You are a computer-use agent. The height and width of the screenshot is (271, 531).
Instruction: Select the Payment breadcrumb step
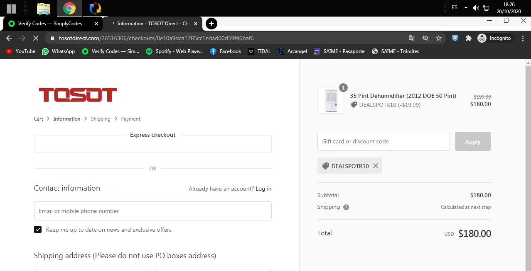coord(131,119)
